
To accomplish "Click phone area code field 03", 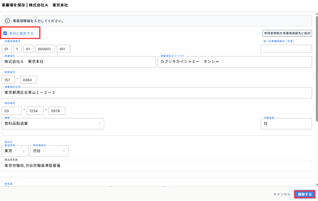I will 12,111.
